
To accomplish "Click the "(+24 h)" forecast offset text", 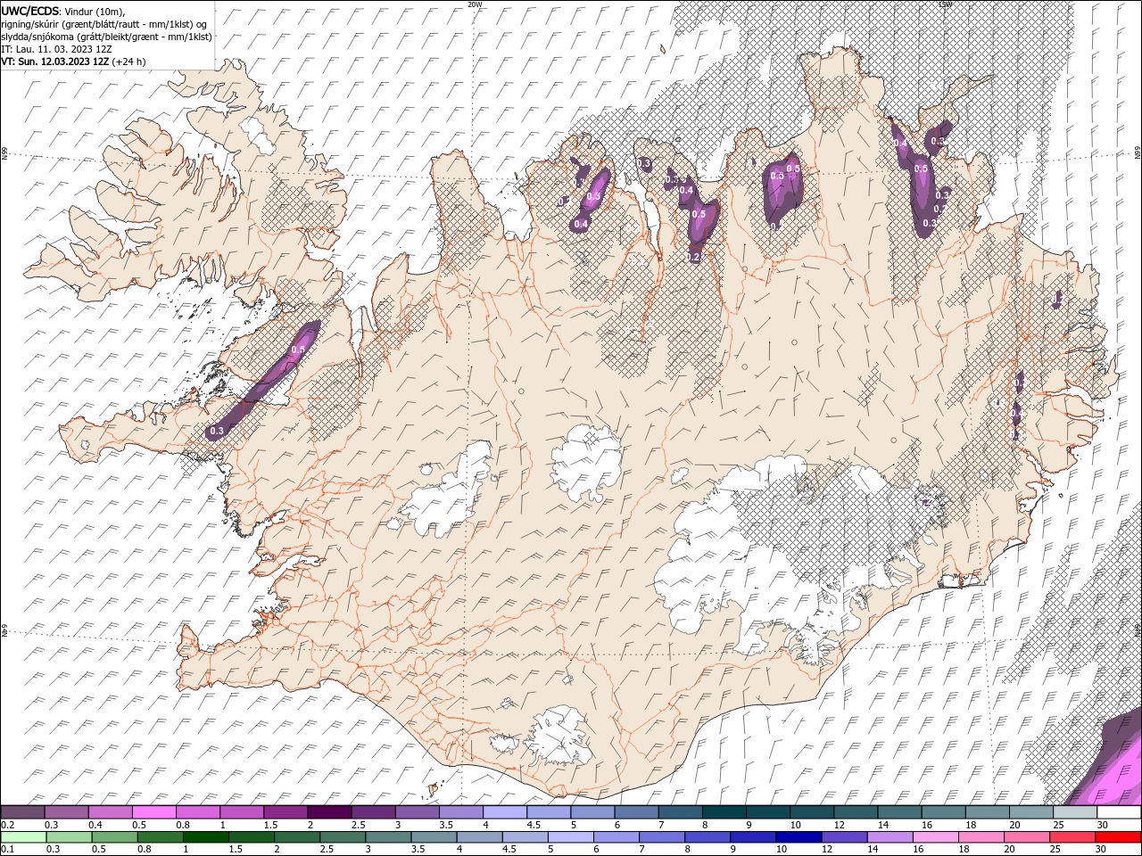I will (x=128, y=62).
